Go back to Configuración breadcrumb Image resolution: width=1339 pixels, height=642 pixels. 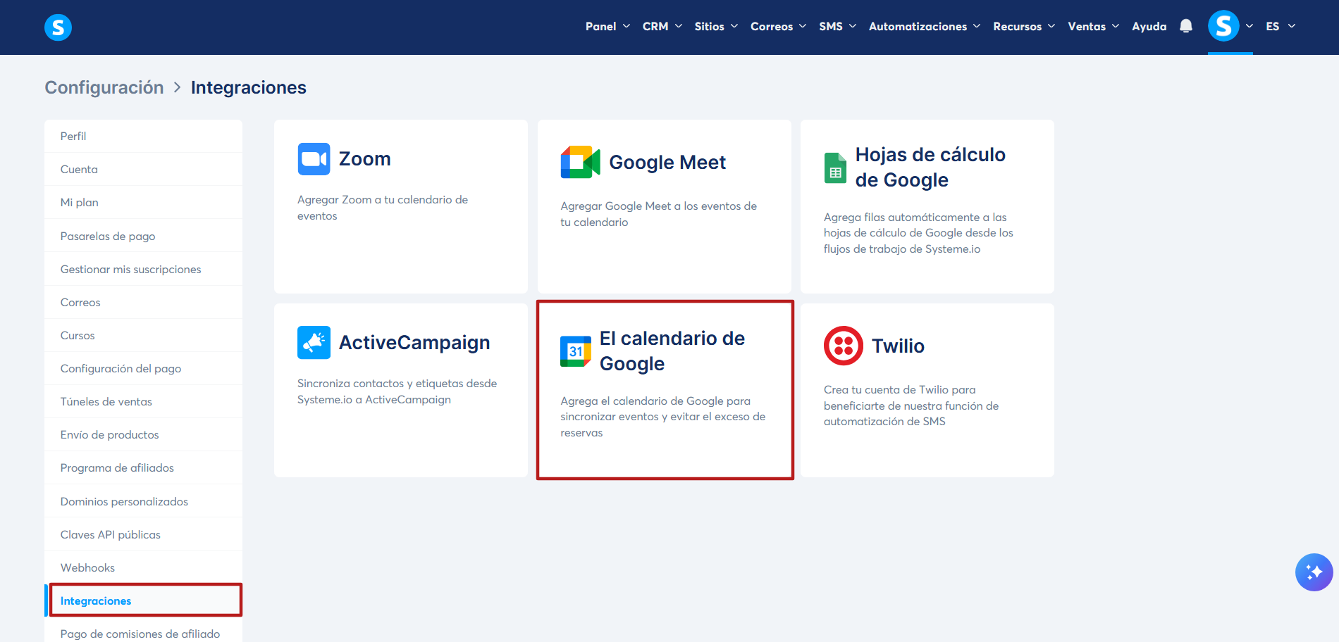click(104, 87)
